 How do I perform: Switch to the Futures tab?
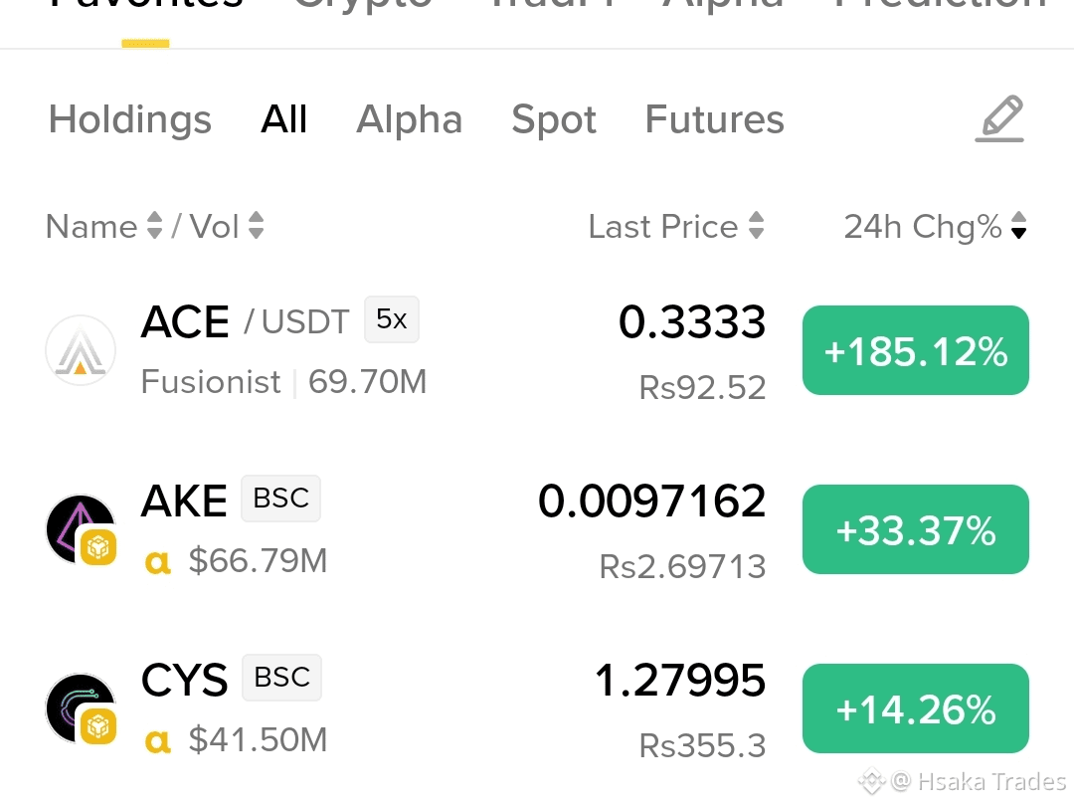[x=714, y=119]
